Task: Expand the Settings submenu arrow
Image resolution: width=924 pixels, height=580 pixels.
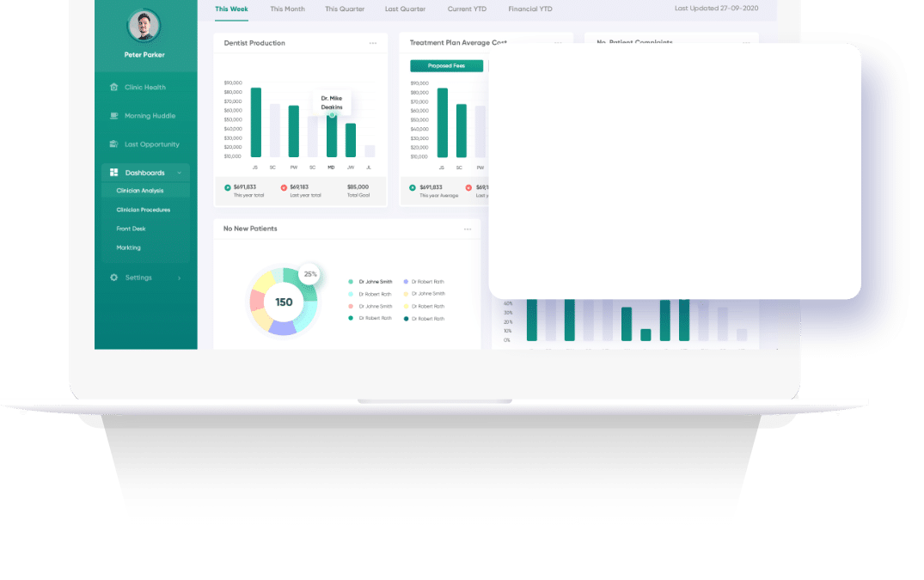Action: point(179,278)
